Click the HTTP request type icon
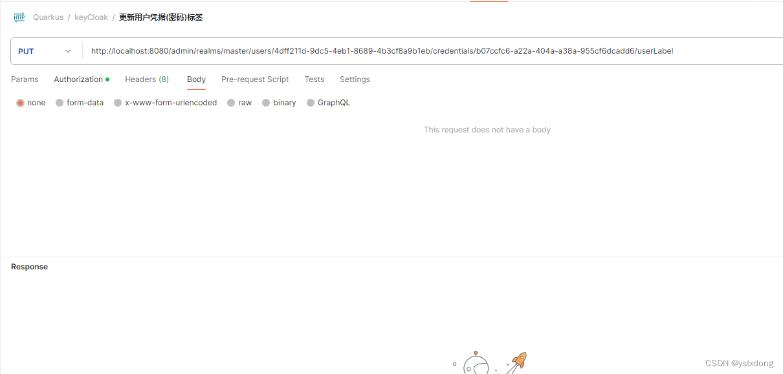The width and height of the screenshot is (783, 374). pyautogui.click(x=19, y=17)
